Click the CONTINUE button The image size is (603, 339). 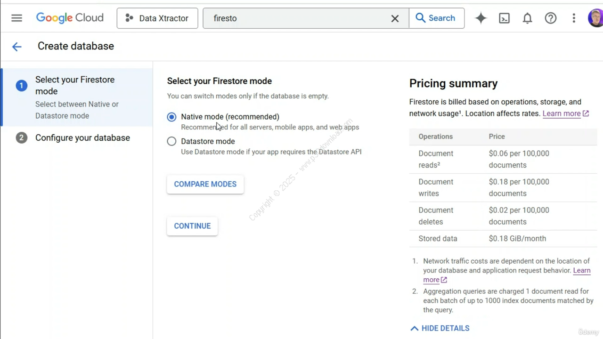pos(192,226)
